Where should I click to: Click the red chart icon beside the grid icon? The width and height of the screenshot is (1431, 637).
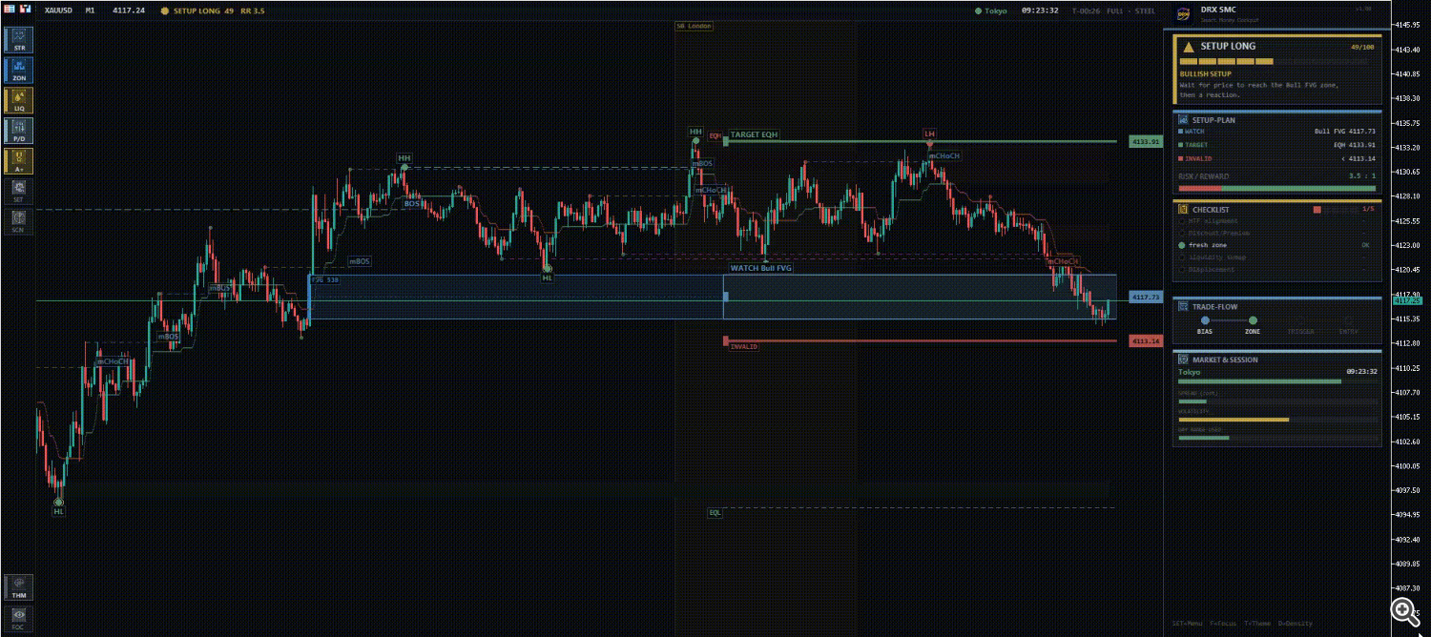24,10
